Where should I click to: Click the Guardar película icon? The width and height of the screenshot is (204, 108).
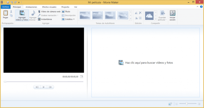point(162,13)
